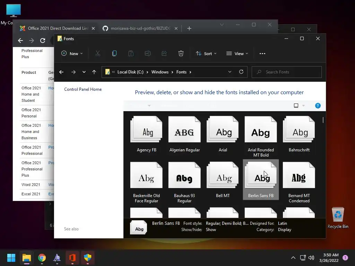Select Arial Rounded MT Bold font
Viewport: 355px width, 266px height.
[x=261, y=136]
